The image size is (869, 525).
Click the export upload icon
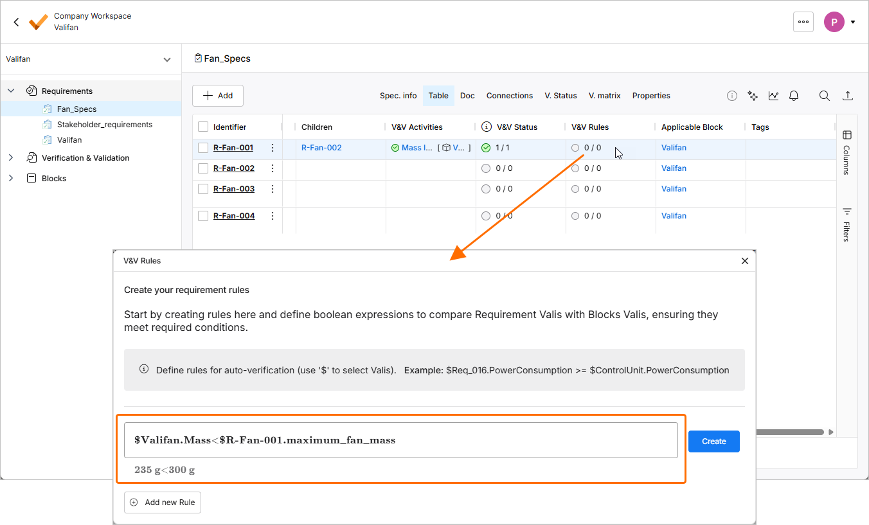point(848,96)
